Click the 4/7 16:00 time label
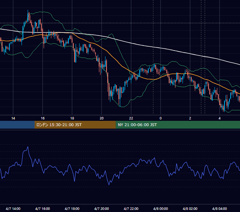The width and height of the screenshot is (240, 212). [x=43, y=208]
